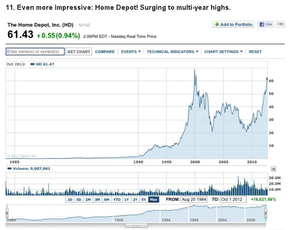Expand the Technical Indicators dropdown
The width and height of the screenshot is (292, 230).
tap(173, 52)
